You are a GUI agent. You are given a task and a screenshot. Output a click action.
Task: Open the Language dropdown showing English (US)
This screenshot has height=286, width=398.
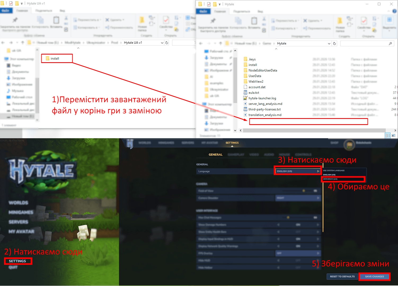(x=298, y=171)
